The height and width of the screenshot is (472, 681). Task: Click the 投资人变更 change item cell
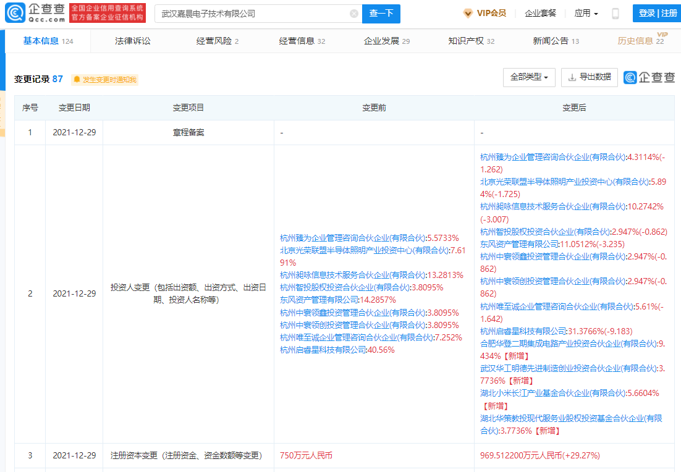coord(188,293)
